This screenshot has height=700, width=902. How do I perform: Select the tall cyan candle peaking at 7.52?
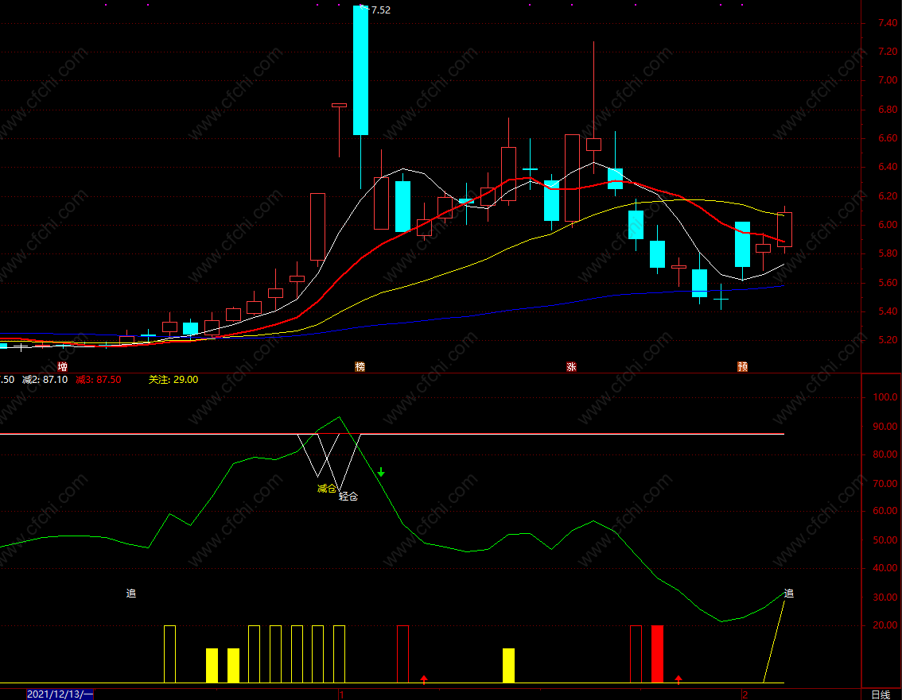[360, 71]
